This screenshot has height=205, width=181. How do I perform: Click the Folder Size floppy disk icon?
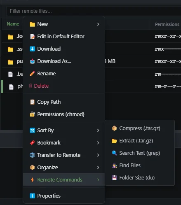point(114,178)
